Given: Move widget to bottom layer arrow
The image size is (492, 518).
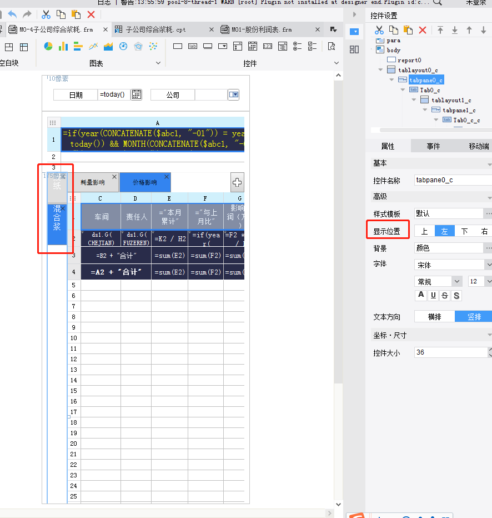Looking at the screenshot, I should [x=455, y=30].
